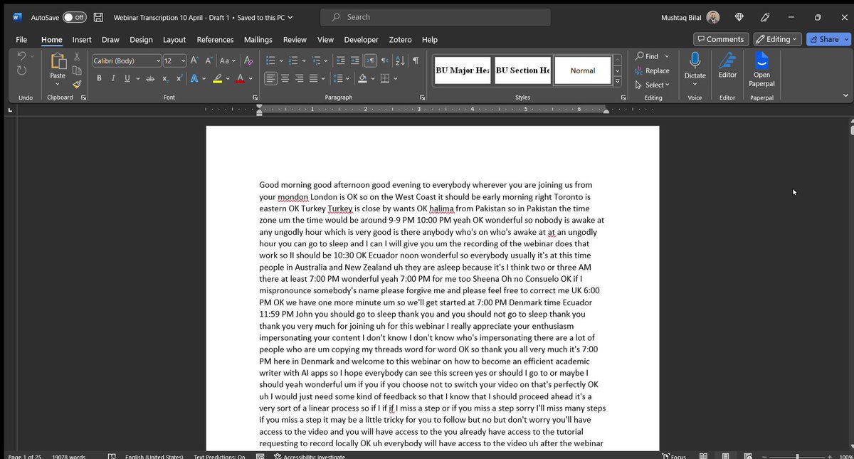This screenshot has width=854, height=459.
Task: Adjust the zoom slider in status bar
Action: point(797,456)
